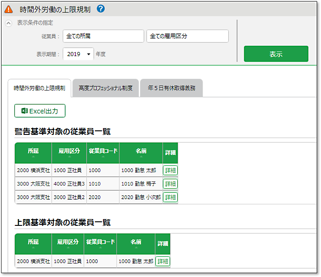Sort upper-limit list by 従業員コード column

[100, 244]
